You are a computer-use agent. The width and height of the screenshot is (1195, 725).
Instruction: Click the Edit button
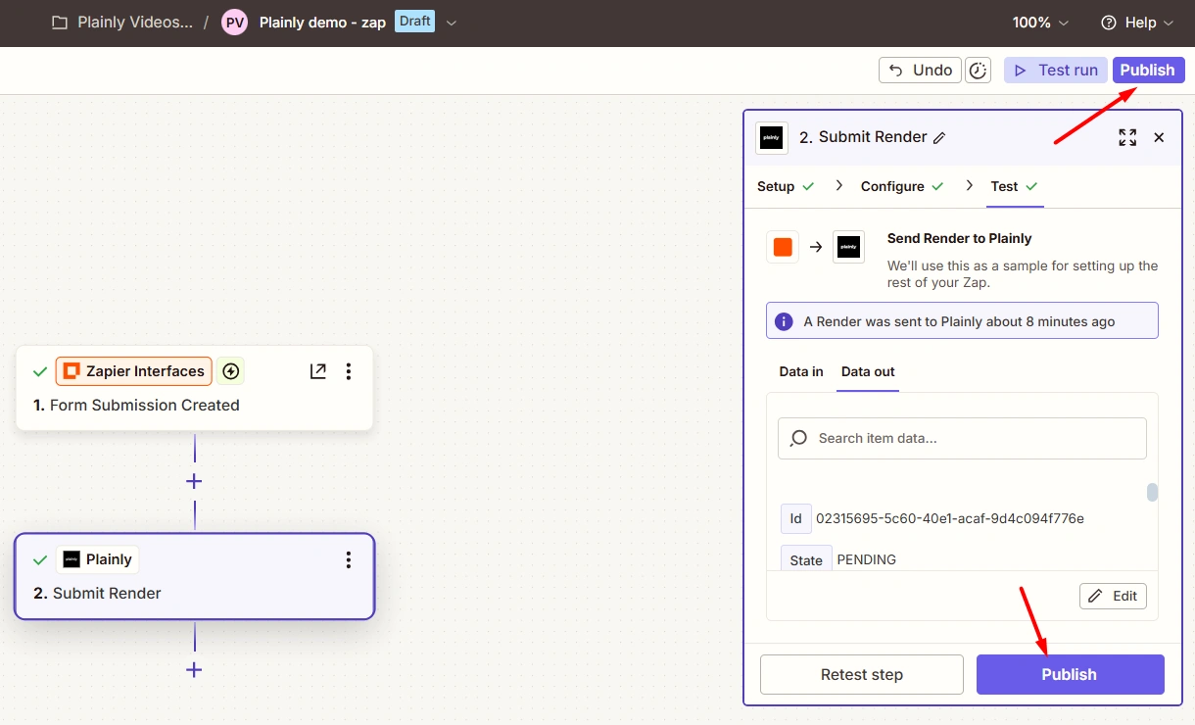[x=1113, y=596]
